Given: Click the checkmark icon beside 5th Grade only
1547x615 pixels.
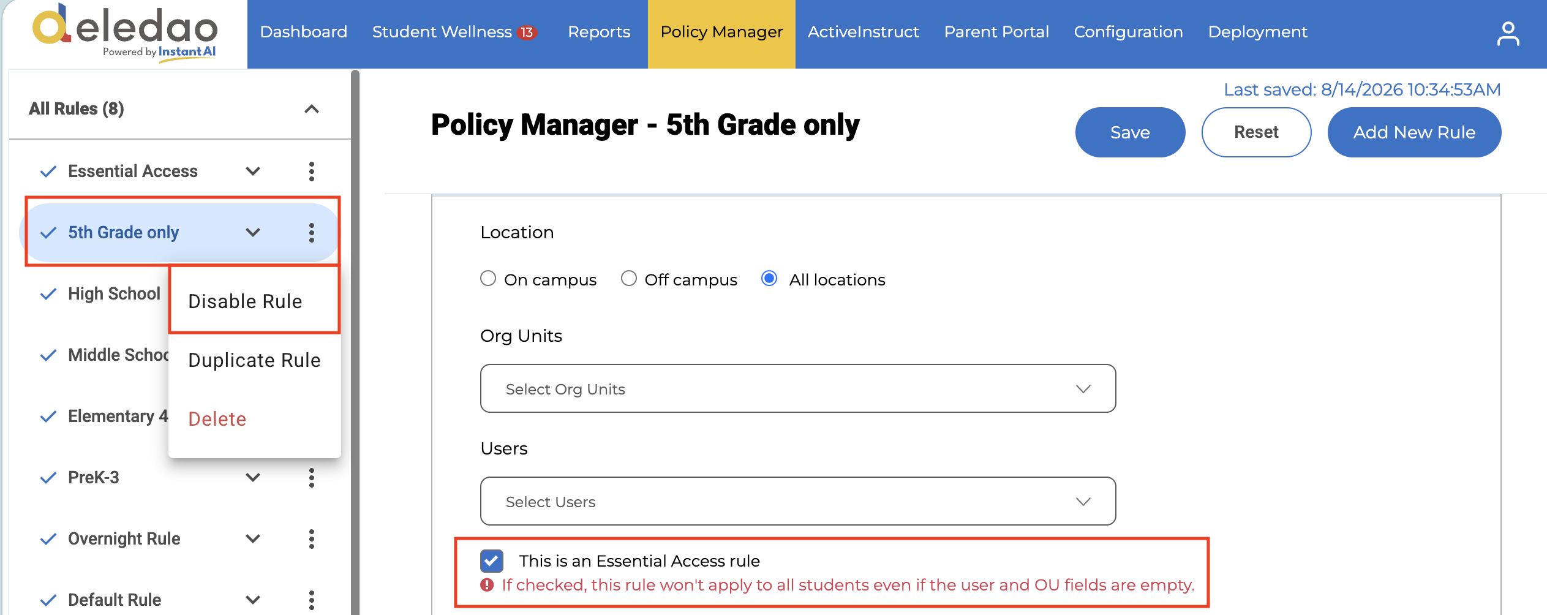Looking at the screenshot, I should click(48, 233).
